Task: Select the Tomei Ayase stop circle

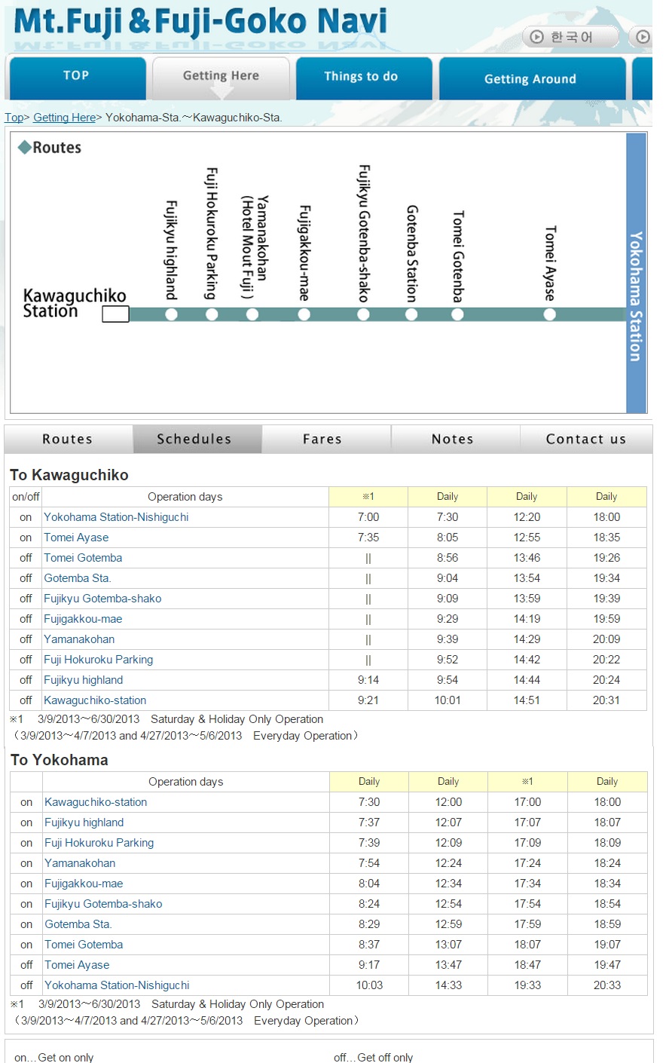Action: 550,314
